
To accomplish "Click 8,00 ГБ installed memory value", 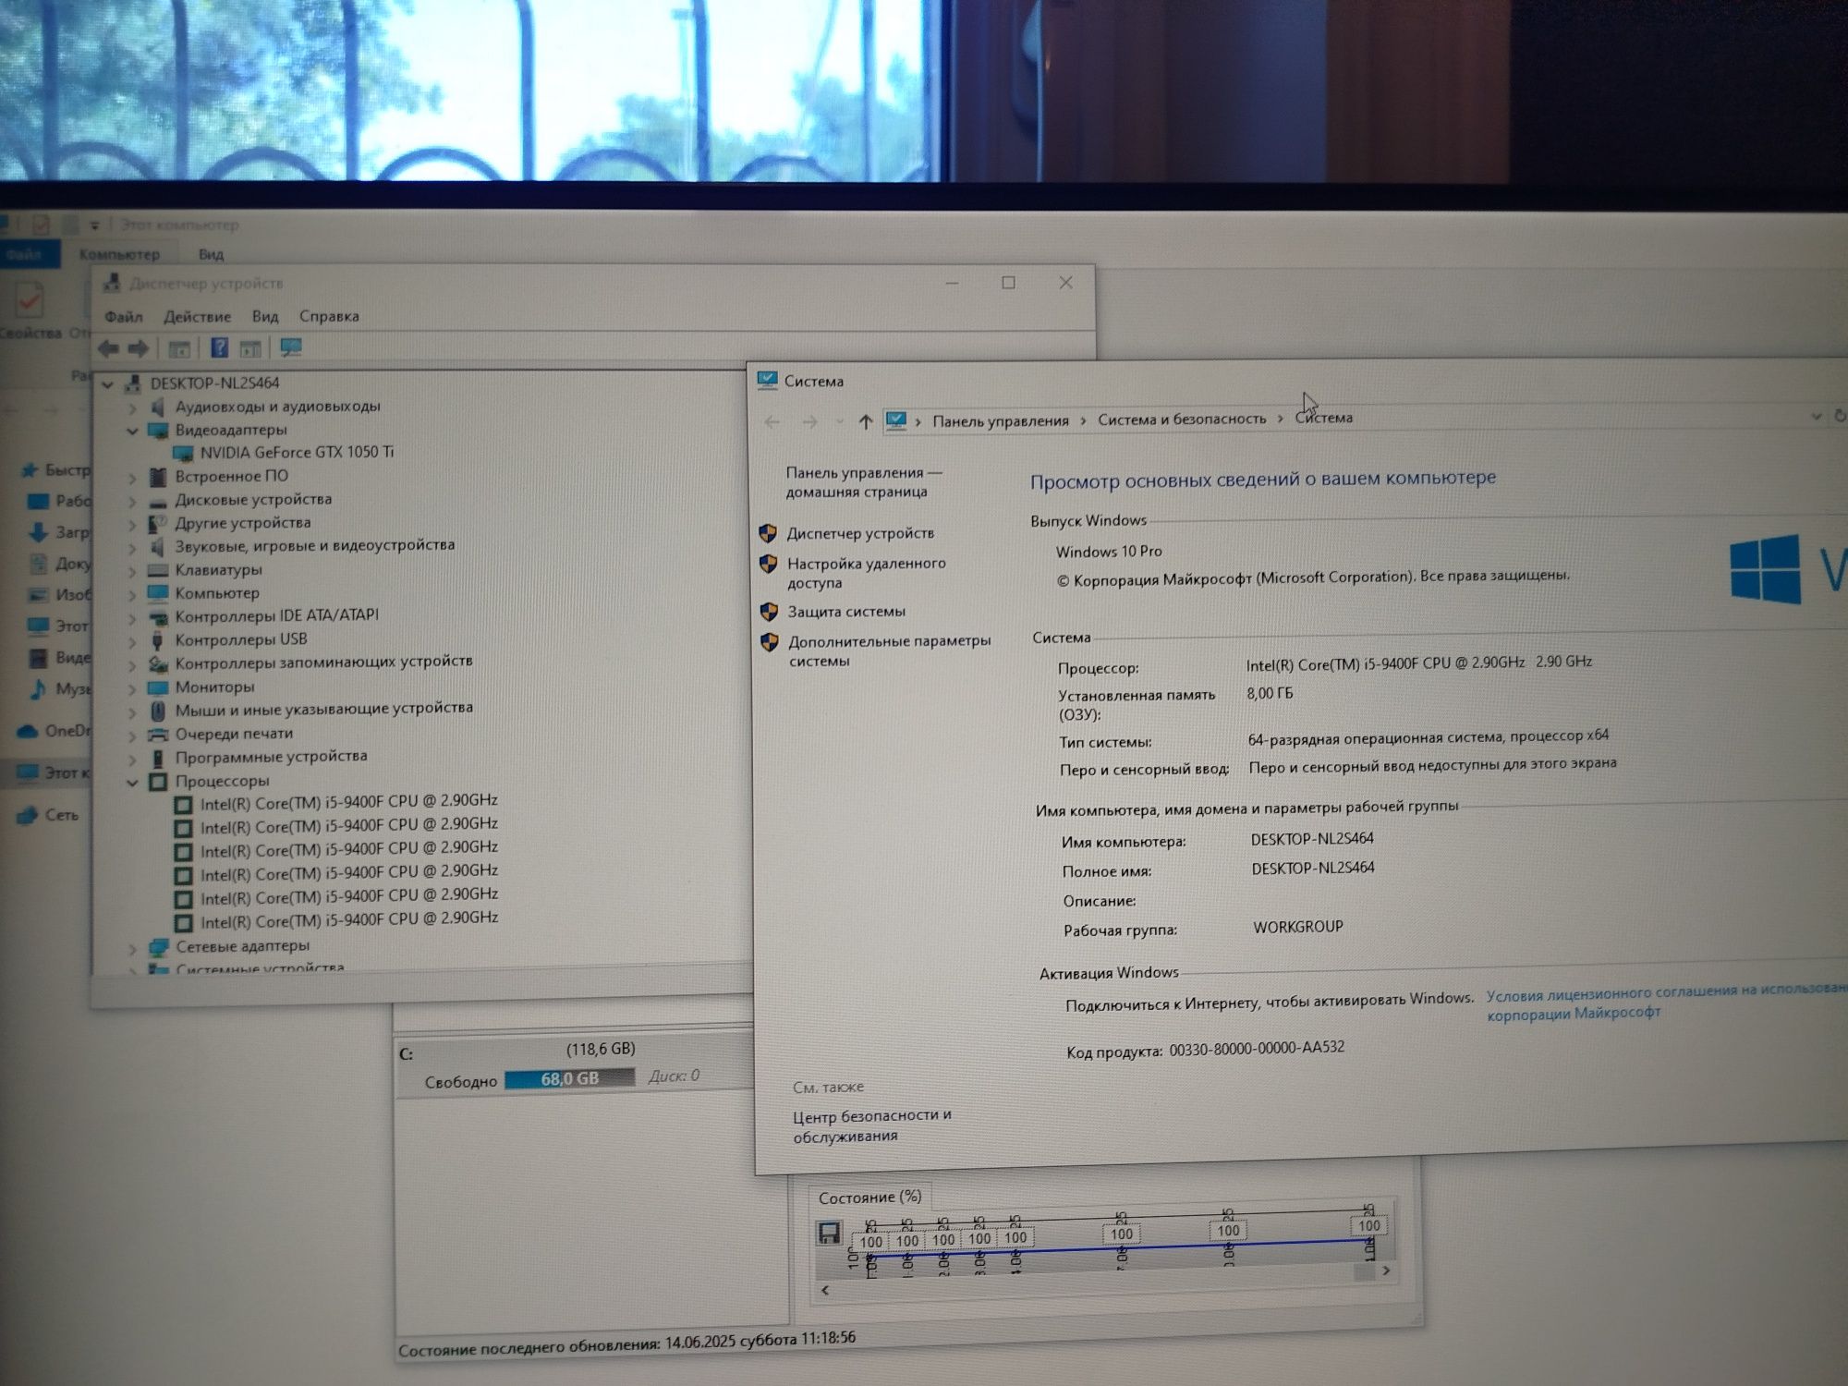I will [1270, 693].
